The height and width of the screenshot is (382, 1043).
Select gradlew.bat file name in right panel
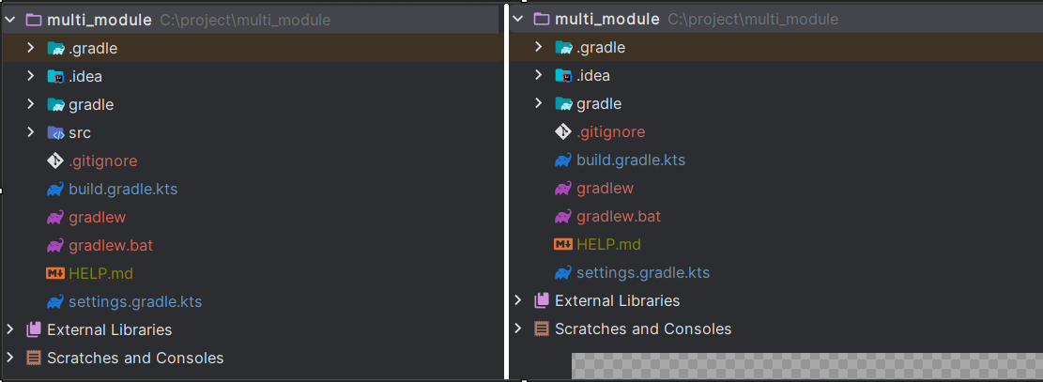[x=619, y=216]
